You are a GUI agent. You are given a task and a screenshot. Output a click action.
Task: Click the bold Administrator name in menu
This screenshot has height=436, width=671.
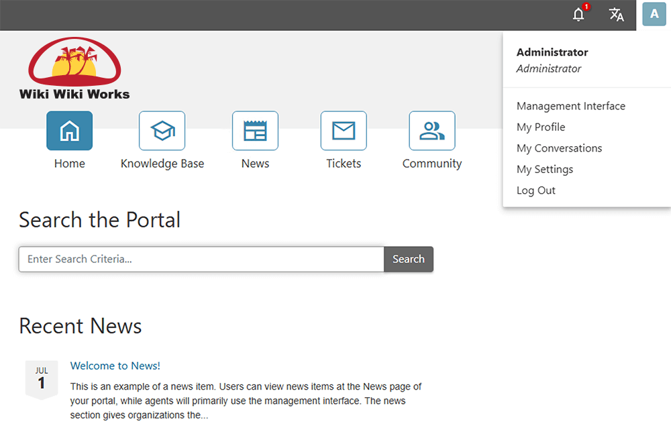[552, 52]
